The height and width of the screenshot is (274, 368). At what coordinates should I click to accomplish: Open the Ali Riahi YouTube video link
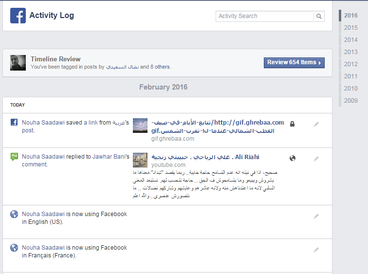(x=205, y=157)
